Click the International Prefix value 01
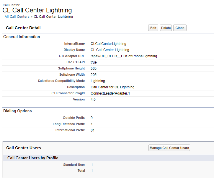This screenshot has height=185, width=214. [92, 130]
